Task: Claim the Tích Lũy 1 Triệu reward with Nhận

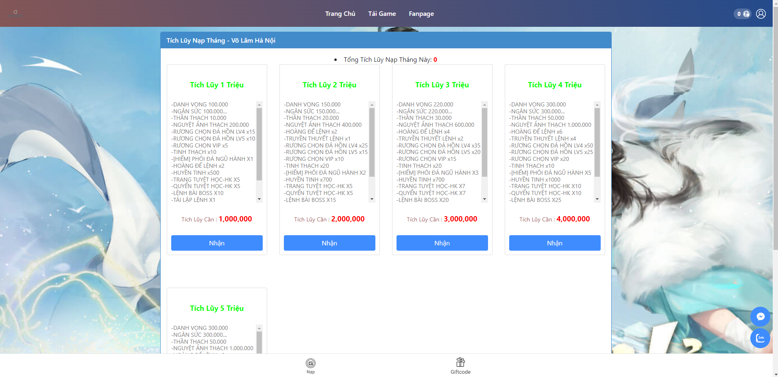Action: pos(217,243)
